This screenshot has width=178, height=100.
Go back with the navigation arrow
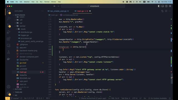tap(55, 6)
